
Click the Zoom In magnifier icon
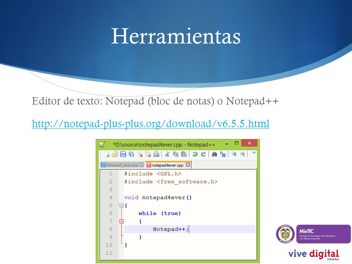[234, 154]
